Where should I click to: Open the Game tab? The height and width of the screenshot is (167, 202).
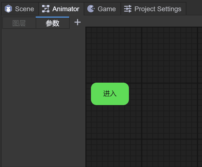107,9
